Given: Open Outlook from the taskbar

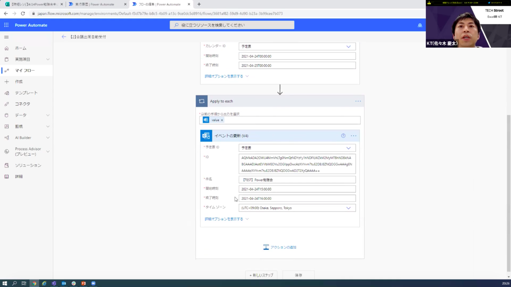Looking at the screenshot, I should 64,283.
